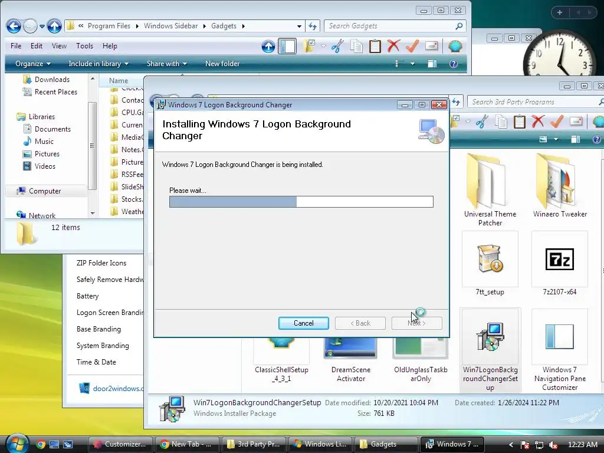Viewport: 604px width, 453px height.
Task: Click the Name column header
Action: [x=118, y=80]
